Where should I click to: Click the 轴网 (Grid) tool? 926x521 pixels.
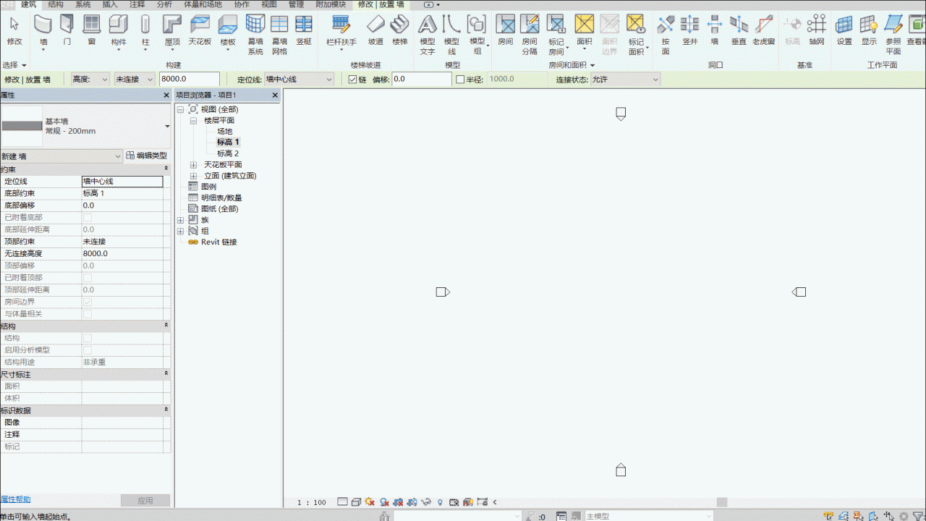[817, 30]
